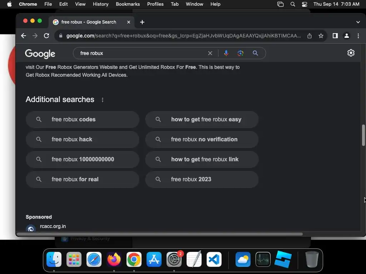366x274 pixels.
Task: Open Finder from the Dock
Action: pos(54,259)
